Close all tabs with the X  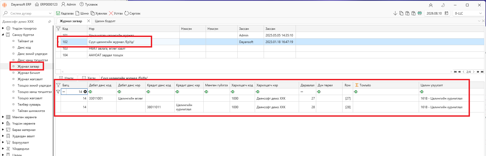[483, 21]
